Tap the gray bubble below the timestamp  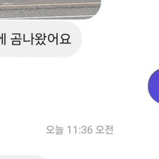pos(23,157)
